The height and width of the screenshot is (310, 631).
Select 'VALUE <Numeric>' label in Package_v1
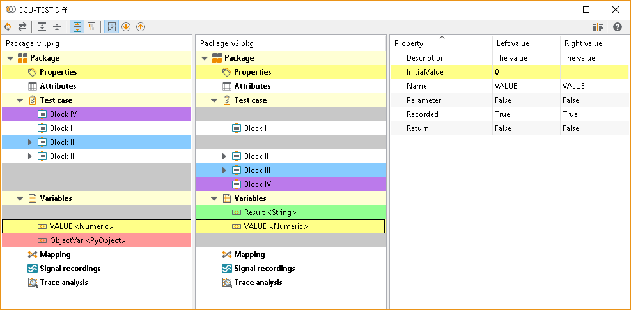point(82,226)
